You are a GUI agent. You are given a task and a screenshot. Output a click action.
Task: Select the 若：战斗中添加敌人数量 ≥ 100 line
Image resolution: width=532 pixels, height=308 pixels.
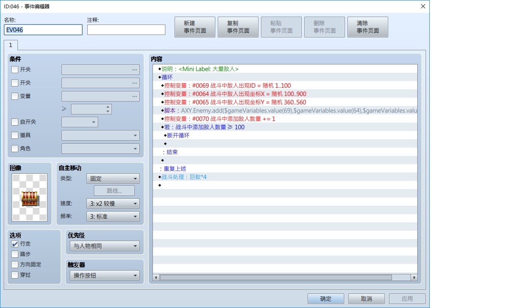(285, 127)
